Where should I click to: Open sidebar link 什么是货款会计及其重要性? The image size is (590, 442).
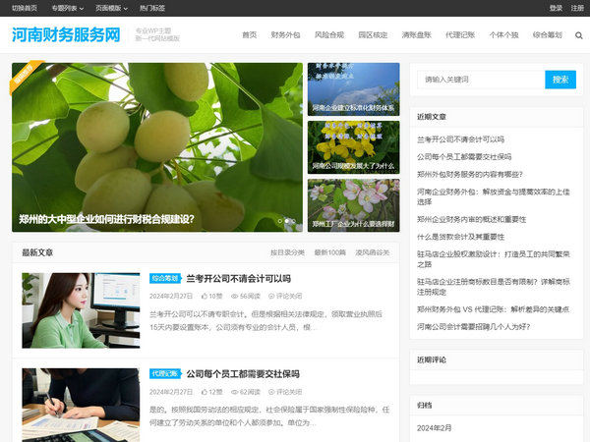coord(460,237)
